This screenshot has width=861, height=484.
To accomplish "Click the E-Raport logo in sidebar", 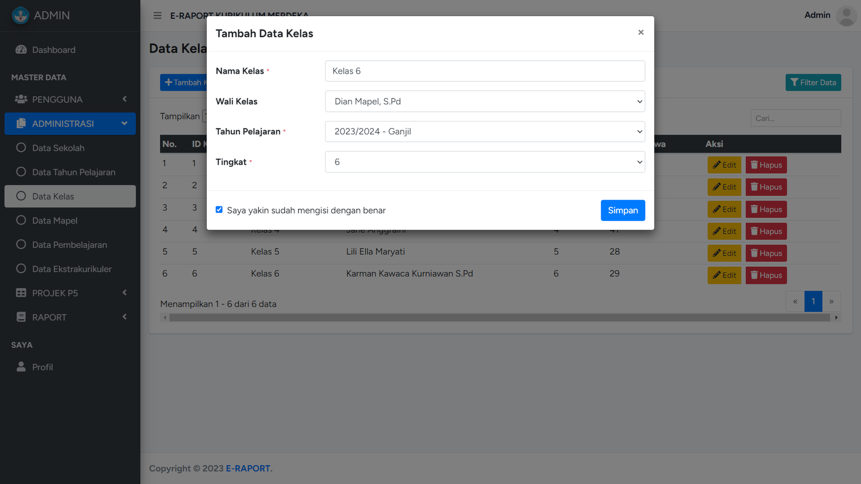I will point(20,16).
